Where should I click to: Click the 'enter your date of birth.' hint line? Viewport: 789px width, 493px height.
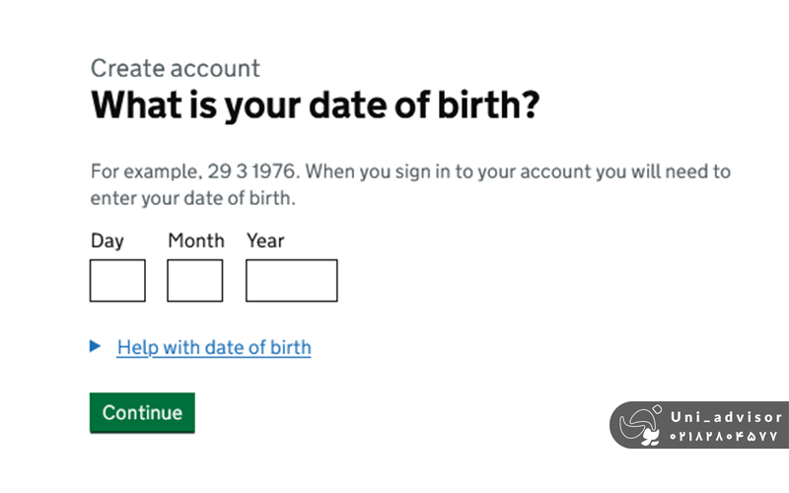click(193, 198)
